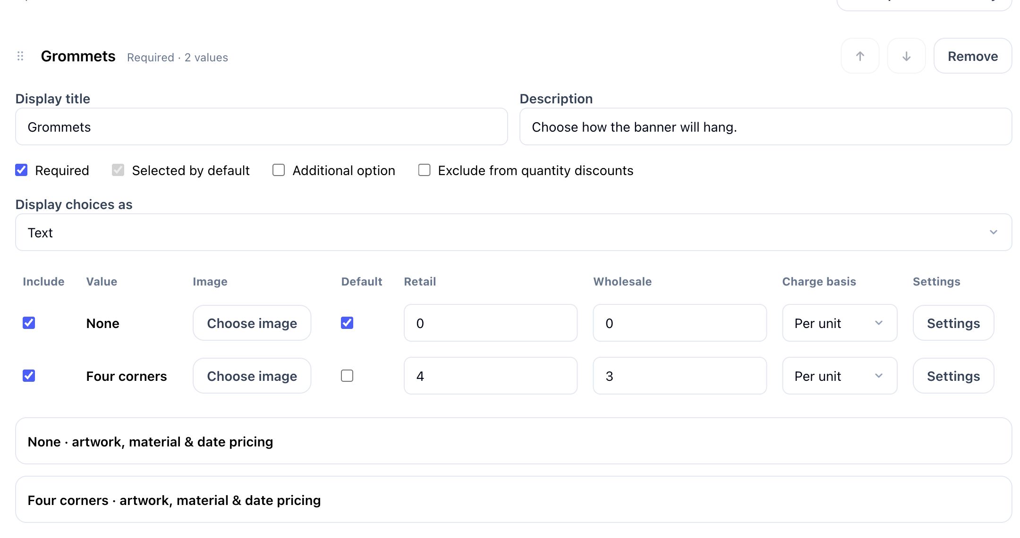Remove the Grommets option
The height and width of the screenshot is (538, 1020).
click(x=973, y=56)
